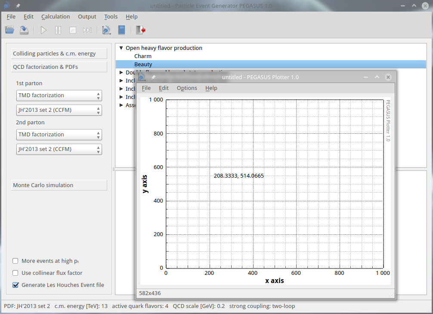Click the open file folder icon

tap(9, 30)
